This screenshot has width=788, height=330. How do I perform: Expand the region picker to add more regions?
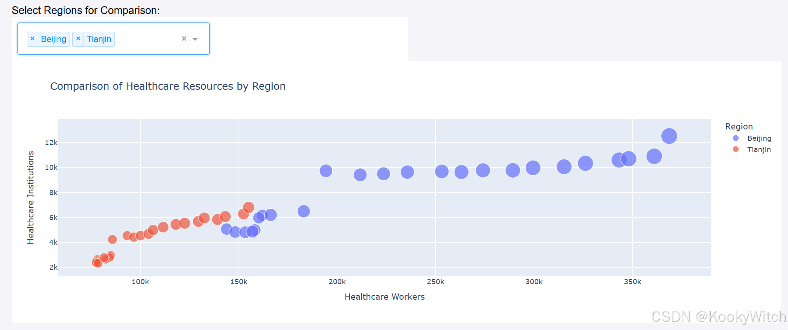(x=195, y=38)
